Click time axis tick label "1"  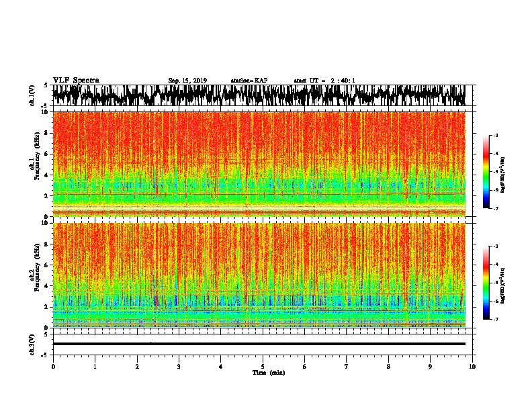click(95, 367)
